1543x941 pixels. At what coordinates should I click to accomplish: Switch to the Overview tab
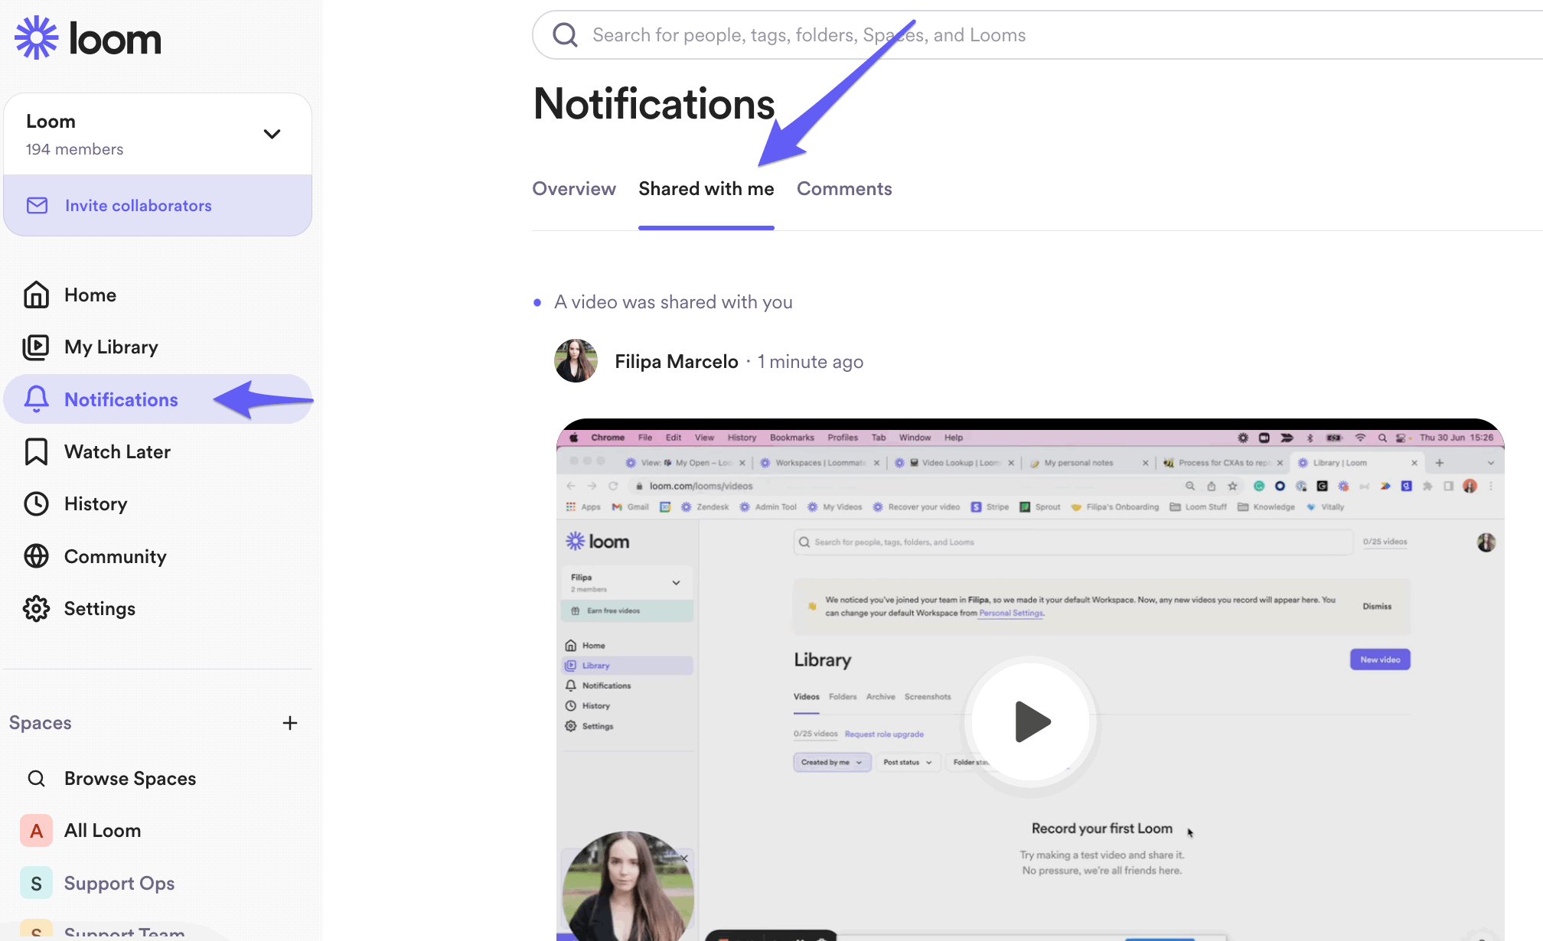[x=573, y=189]
